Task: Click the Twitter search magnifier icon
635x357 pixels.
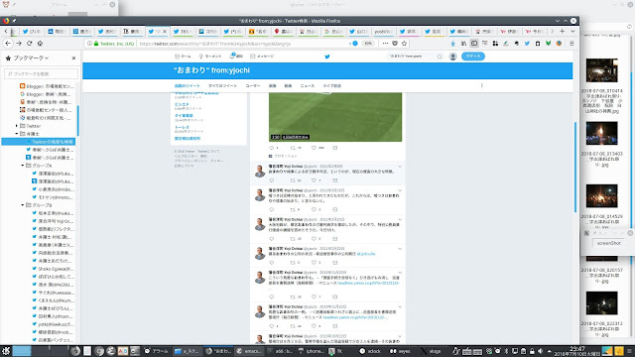Action: click(440, 57)
